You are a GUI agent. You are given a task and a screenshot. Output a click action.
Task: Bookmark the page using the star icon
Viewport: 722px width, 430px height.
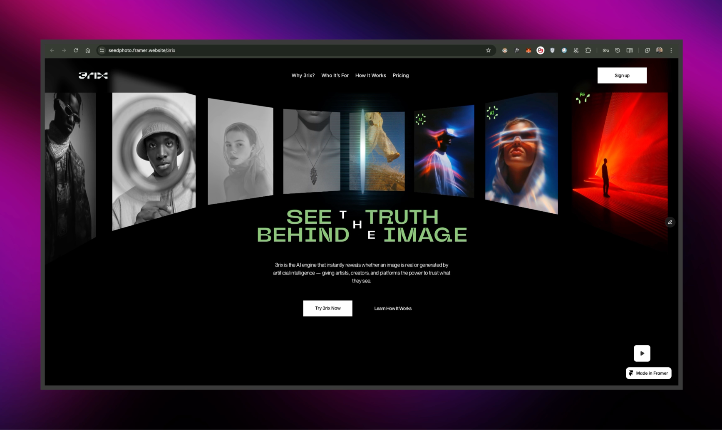click(x=487, y=50)
